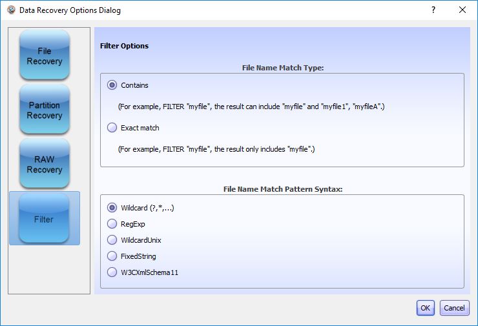Open the Partition Recovery options section
Viewport: 478px width, 326px height.
coord(45,109)
